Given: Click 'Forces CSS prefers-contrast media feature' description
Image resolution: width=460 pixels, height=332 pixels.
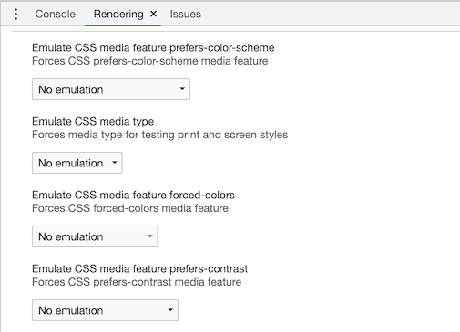Looking at the screenshot, I should 137,282.
